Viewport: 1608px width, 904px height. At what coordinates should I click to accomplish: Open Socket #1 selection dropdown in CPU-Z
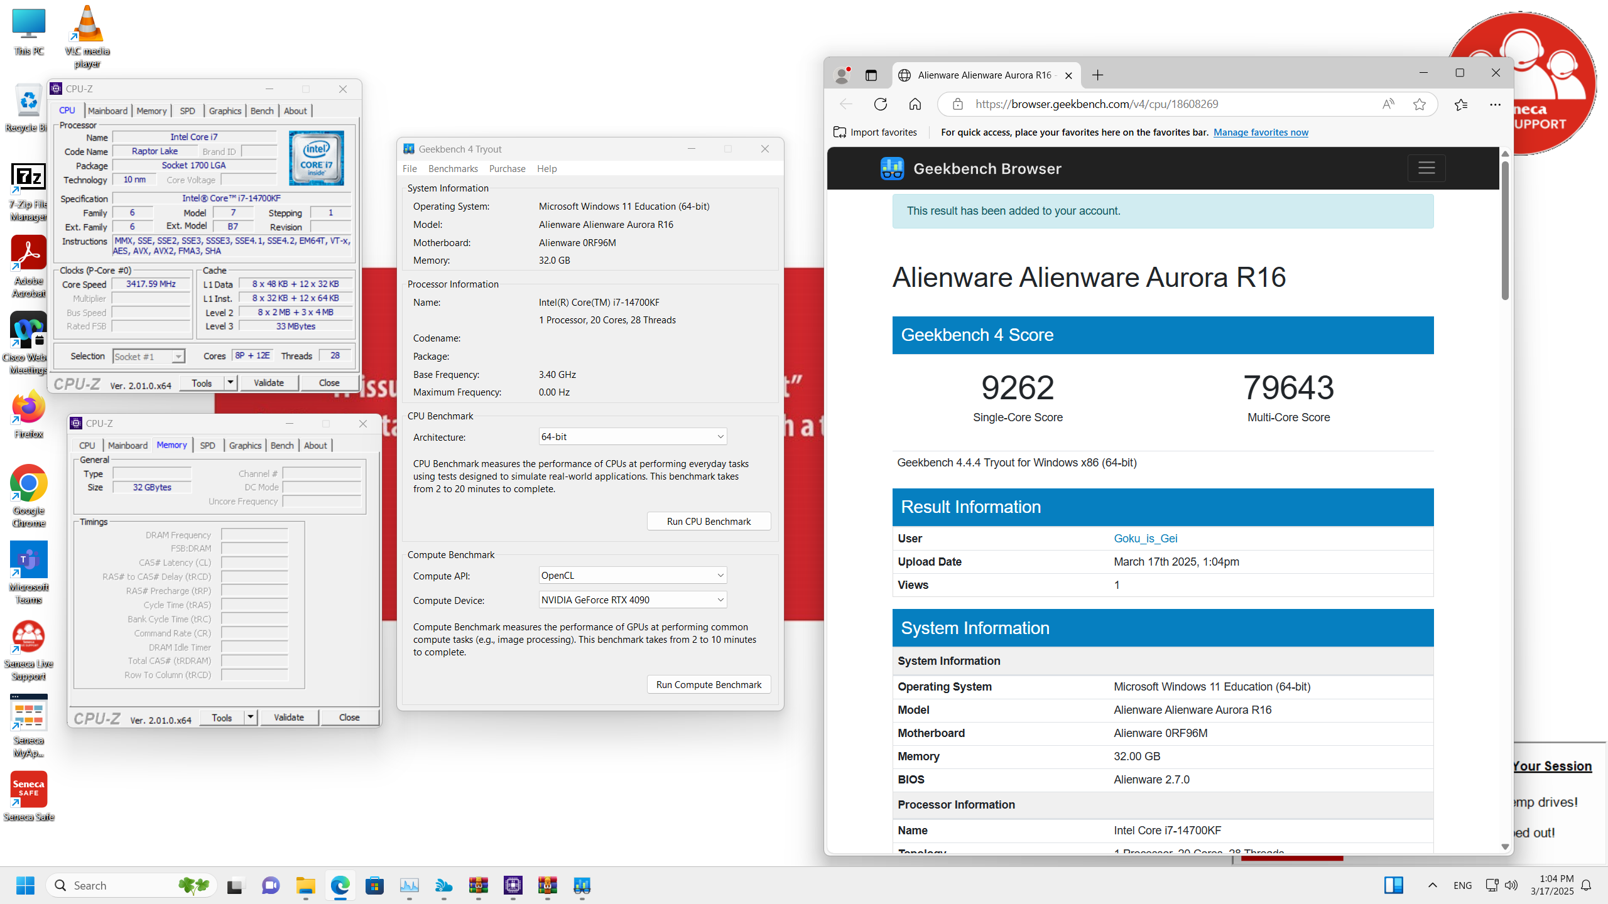(149, 357)
